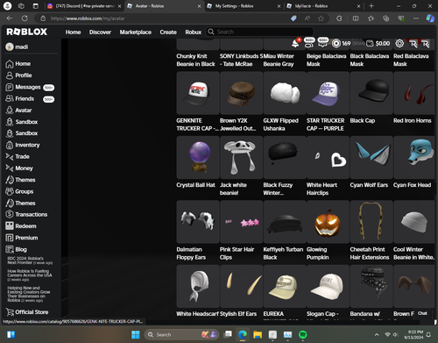
Task: Click the Dalmatian Floppy Ears item name
Action: [191, 254]
